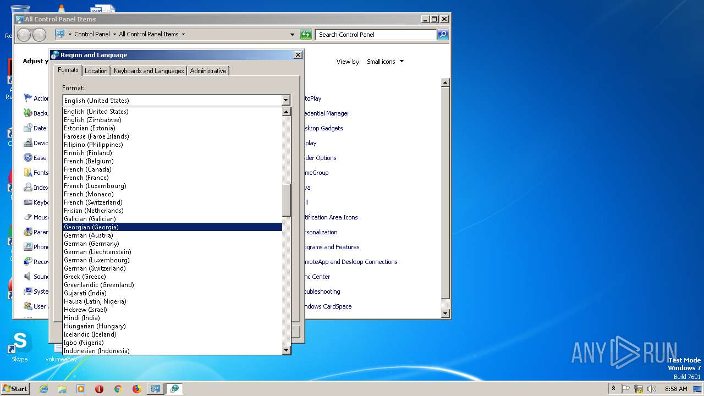Click the Keyboard icon in Control Panel
Image resolution: width=704 pixels, height=396 pixels.
[x=28, y=202]
